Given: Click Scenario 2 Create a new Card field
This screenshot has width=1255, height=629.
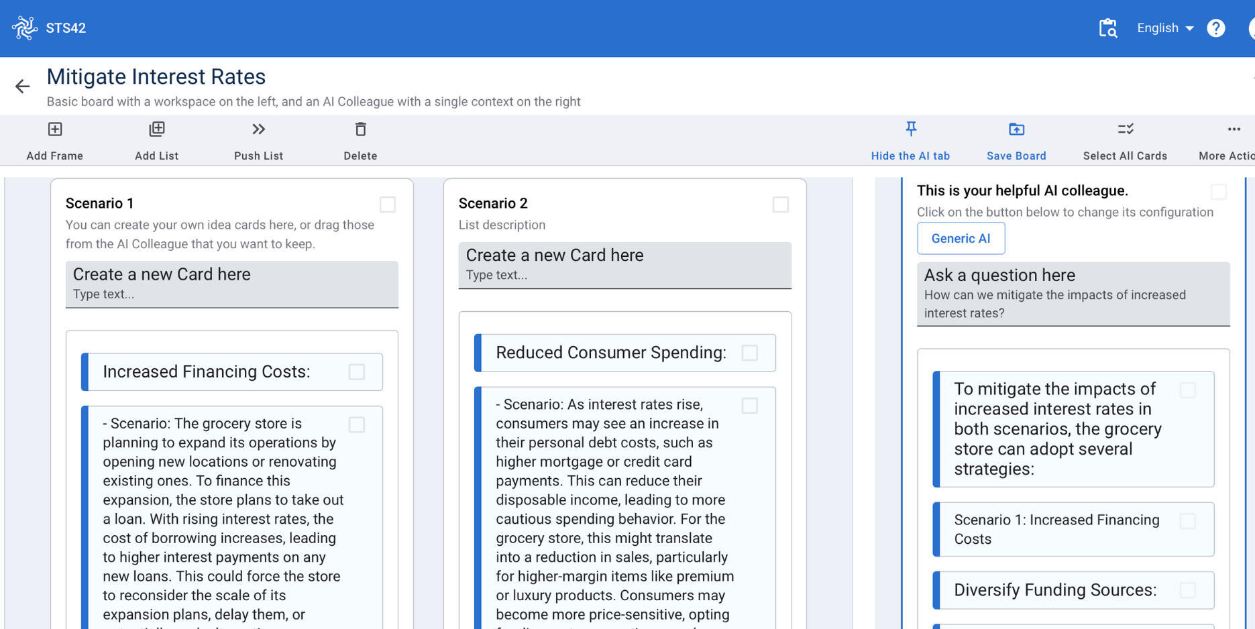Looking at the screenshot, I should pyautogui.click(x=624, y=266).
